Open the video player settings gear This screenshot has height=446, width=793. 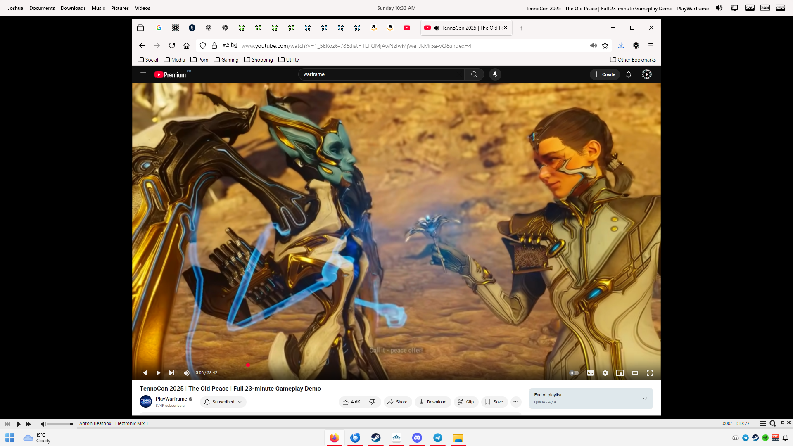(605, 373)
